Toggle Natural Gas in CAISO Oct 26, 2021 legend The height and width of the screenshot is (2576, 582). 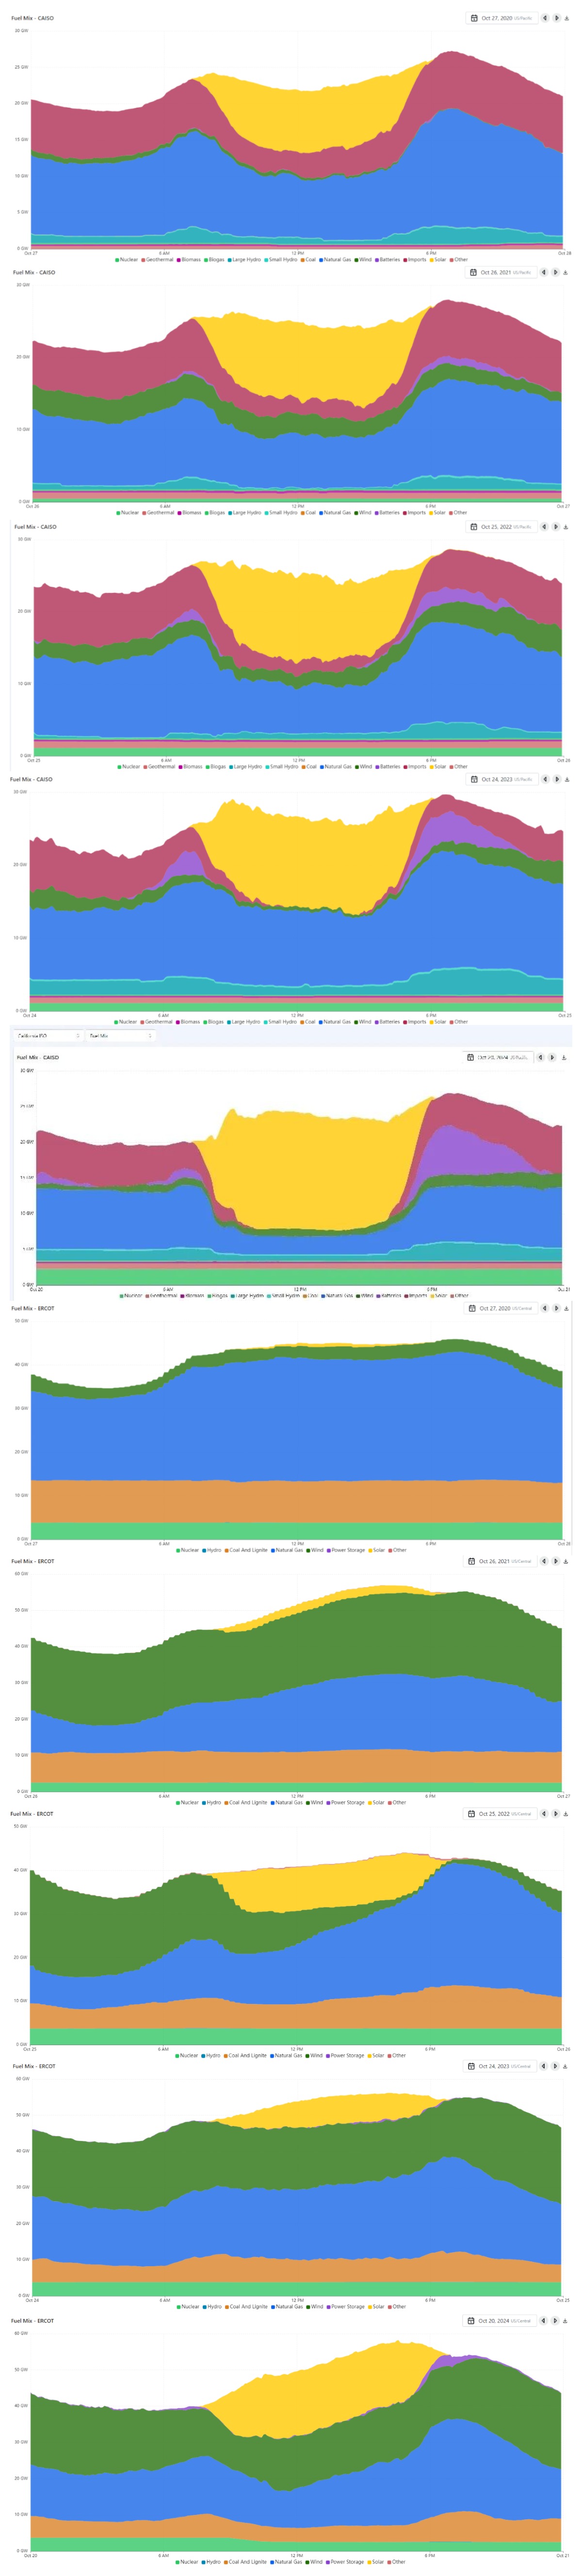point(336,513)
